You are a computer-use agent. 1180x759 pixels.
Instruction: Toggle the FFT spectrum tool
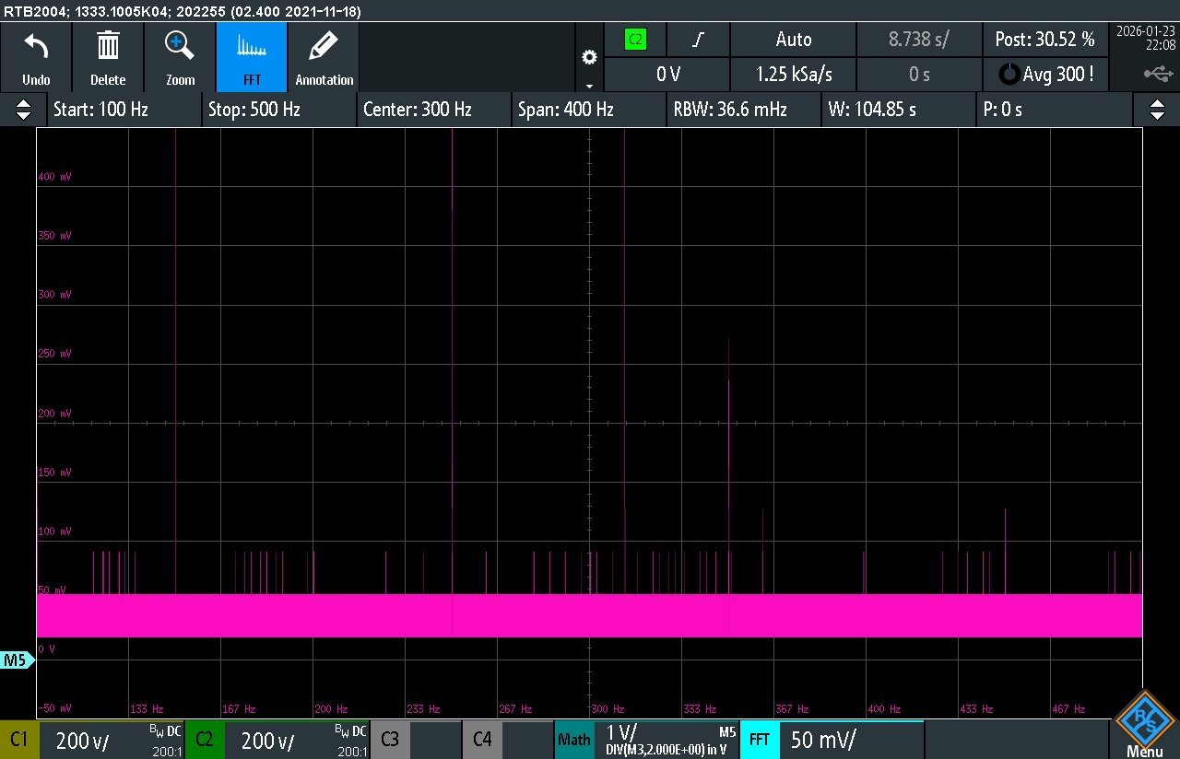[252, 47]
